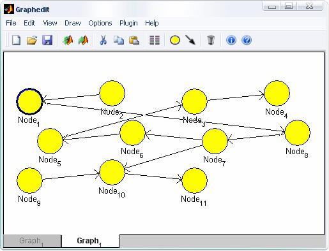Open help with the question mark icon
Image resolution: width=329 pixels, height=251 pixels.
click(x=247, y=40)
